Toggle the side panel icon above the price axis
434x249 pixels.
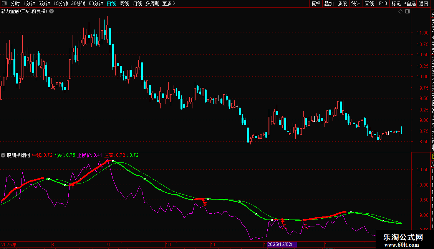(407, 11)
